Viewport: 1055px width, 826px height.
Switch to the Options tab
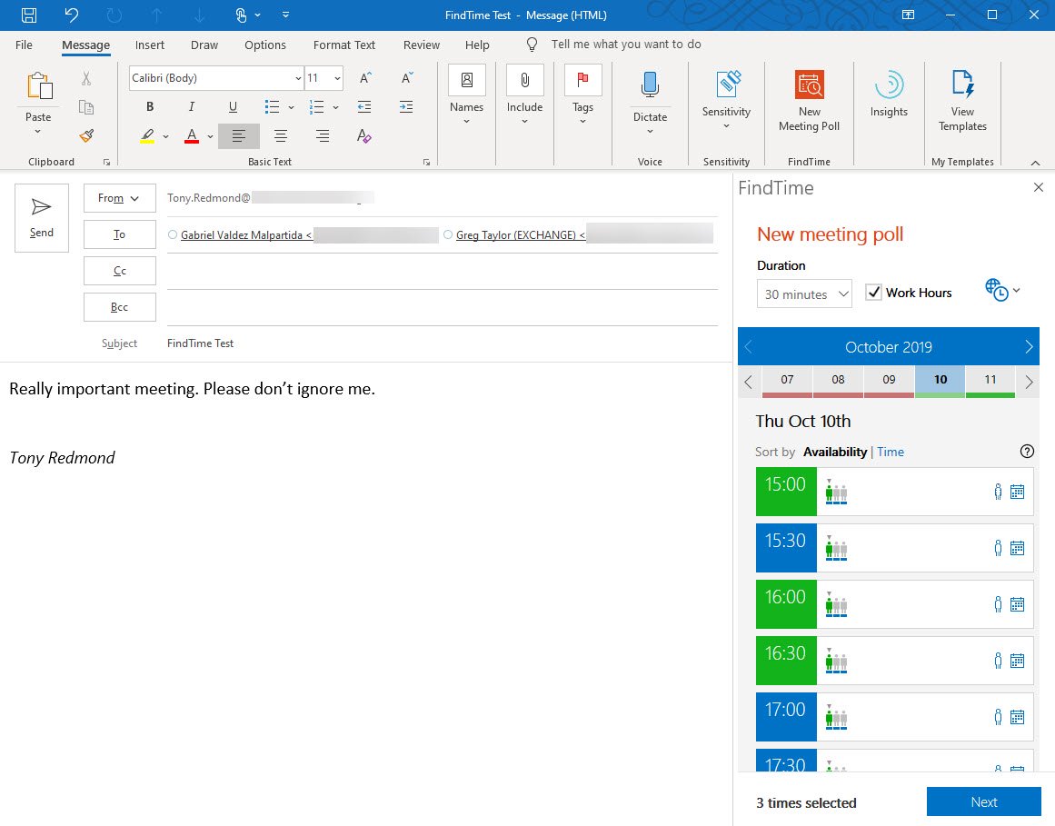(265, 45)
